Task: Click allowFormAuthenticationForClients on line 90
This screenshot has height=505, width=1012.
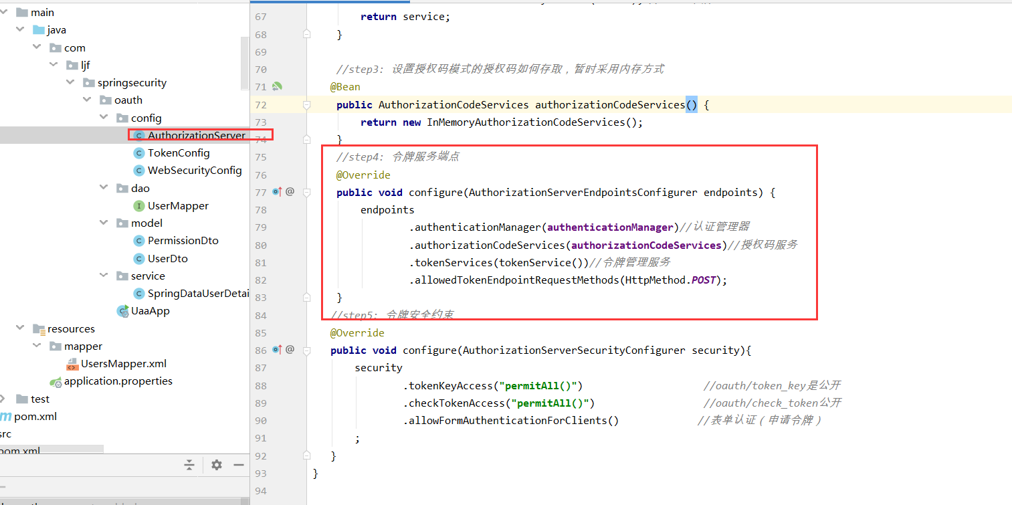Action: click(x=508, y=421)
